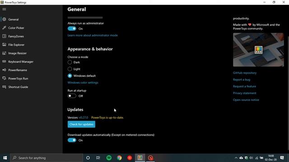Click the Color Picker eyedropper icon
The image size is (289, 162).
[x=4, y=28]
